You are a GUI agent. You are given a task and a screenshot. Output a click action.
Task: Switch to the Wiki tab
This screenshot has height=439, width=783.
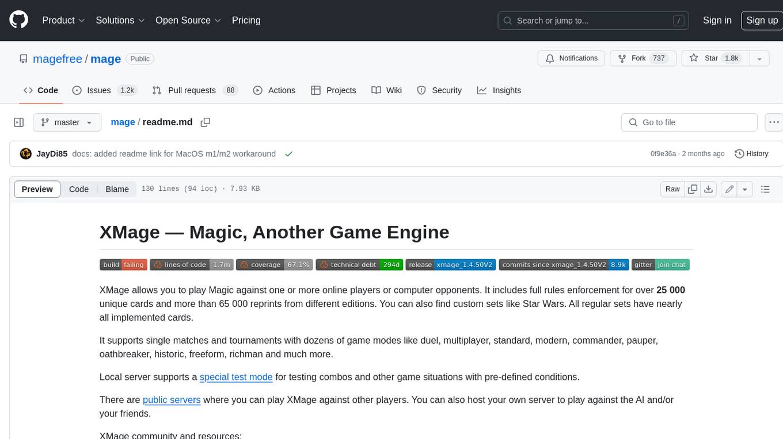pyautogui.click(x=387, y=90)
